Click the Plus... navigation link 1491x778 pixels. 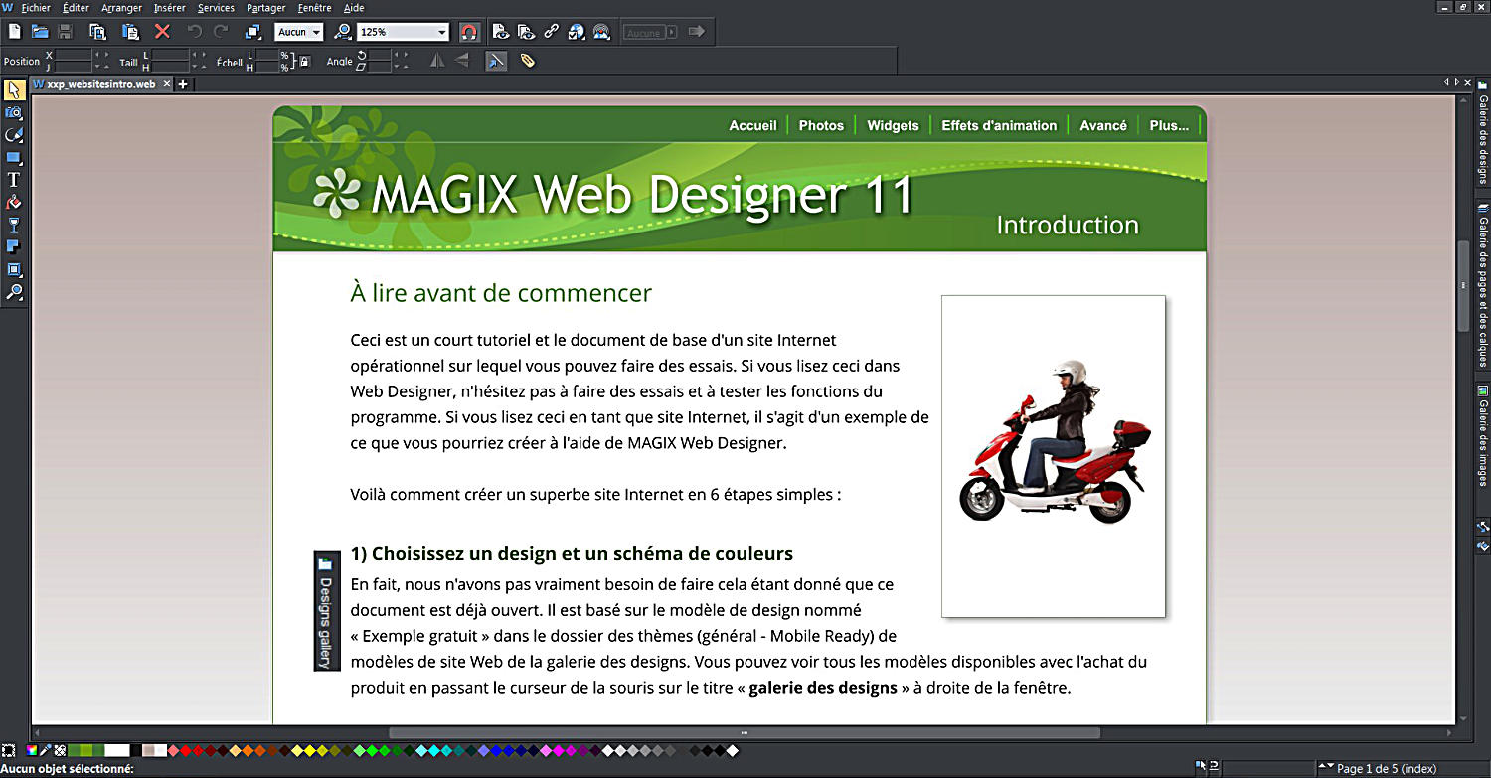pos(1169,125)
